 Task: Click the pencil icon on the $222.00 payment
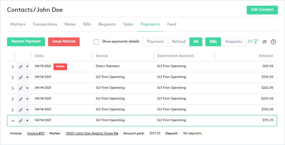pyautogui.click(x=21, y=88)
